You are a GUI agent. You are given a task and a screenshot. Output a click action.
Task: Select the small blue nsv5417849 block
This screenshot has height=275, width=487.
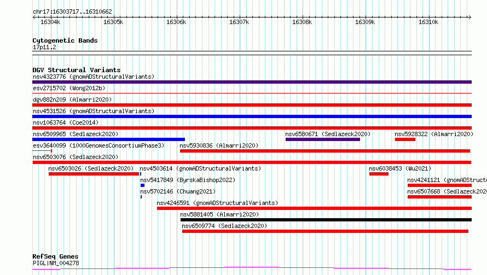pyautogui.click(x=143, y=185)
